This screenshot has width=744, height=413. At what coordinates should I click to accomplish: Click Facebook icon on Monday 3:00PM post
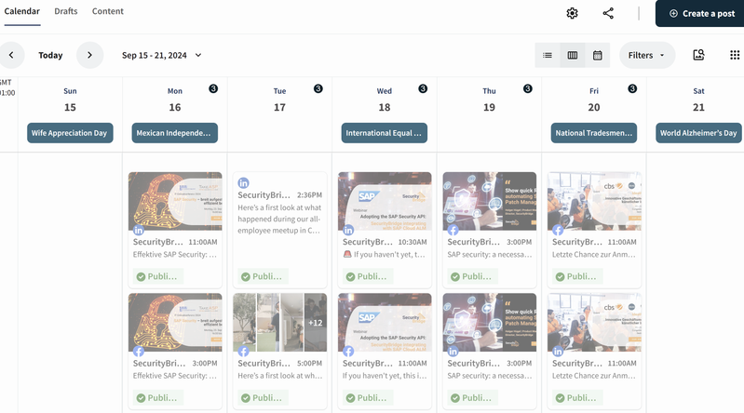point(139,352)
